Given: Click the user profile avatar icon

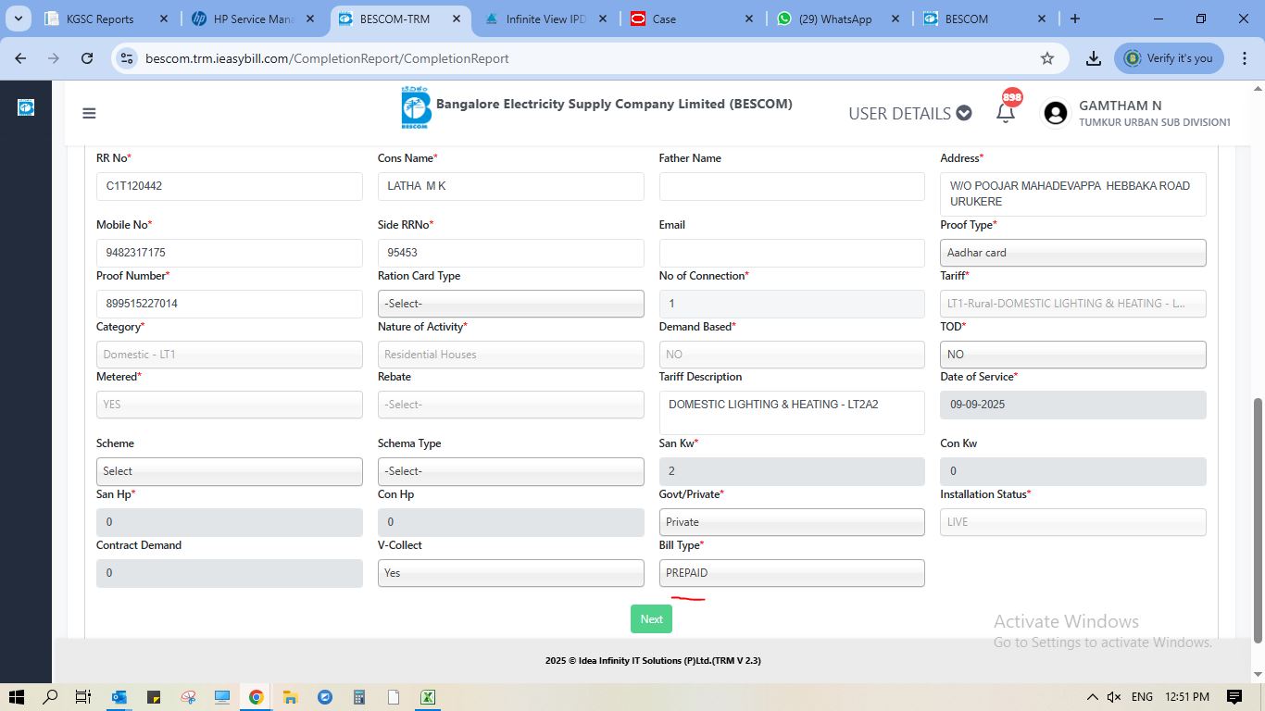Looking at the screenshot, I should coord(1055,113).
